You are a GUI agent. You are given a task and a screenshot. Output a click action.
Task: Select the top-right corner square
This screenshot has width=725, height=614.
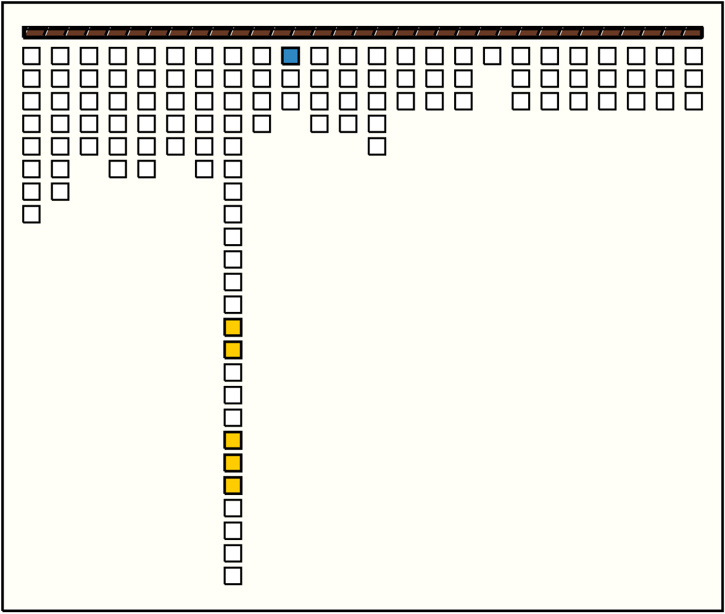tap(694, 56)
